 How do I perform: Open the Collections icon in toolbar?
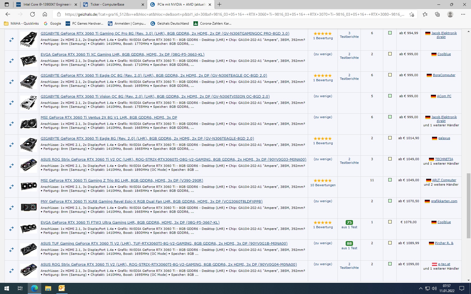coord(437,14)
